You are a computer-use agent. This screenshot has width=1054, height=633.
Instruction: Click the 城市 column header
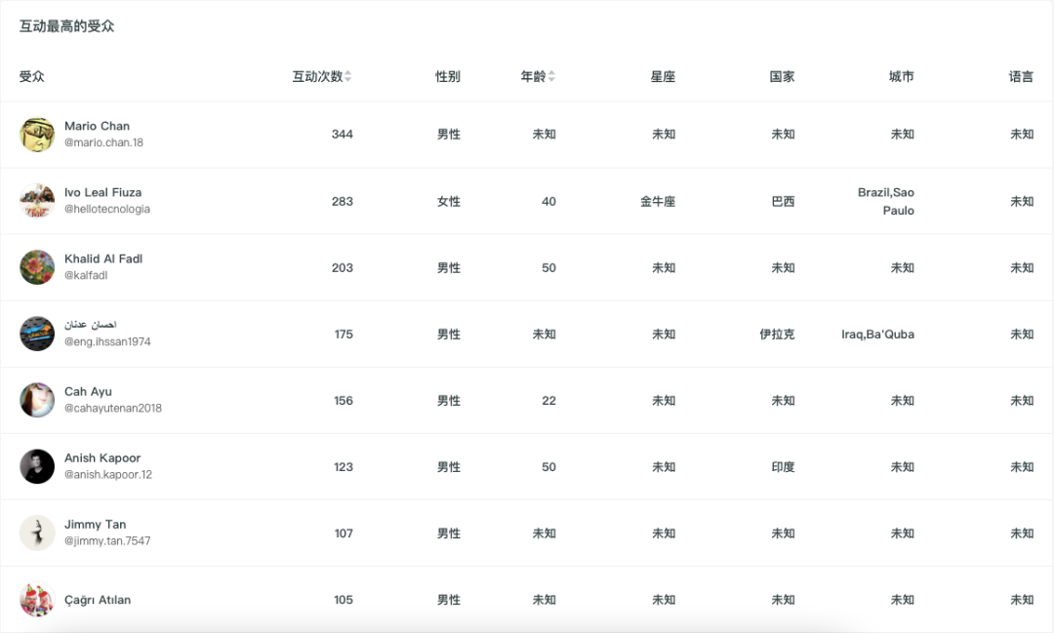tap(901, 77)
